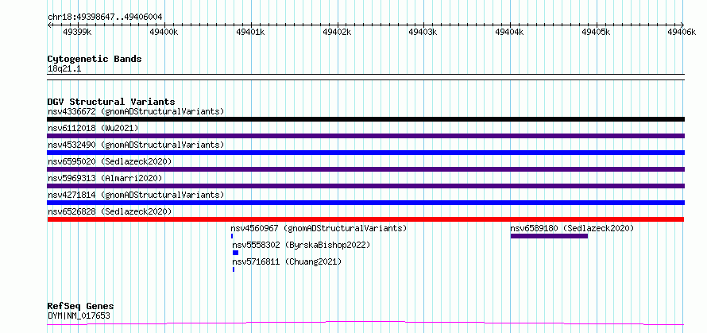The image size is (707, 333).
Task: Select the black nsv4336672 variant bar
Action: [x=366, y=119]
